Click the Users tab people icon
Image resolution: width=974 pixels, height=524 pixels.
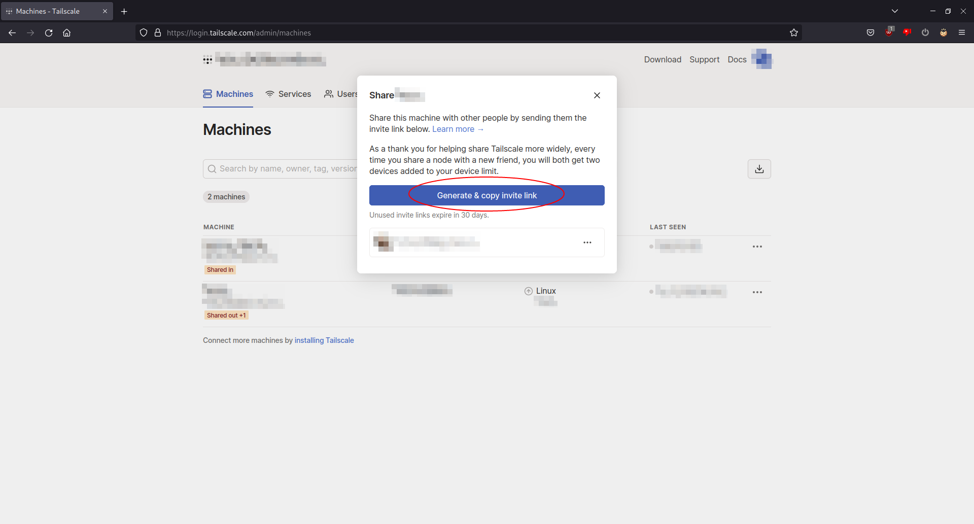(x=329, y=94)
